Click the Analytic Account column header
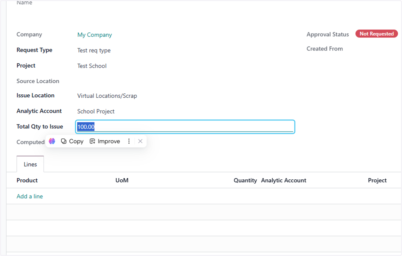402x256 pixels. (284, 180)
